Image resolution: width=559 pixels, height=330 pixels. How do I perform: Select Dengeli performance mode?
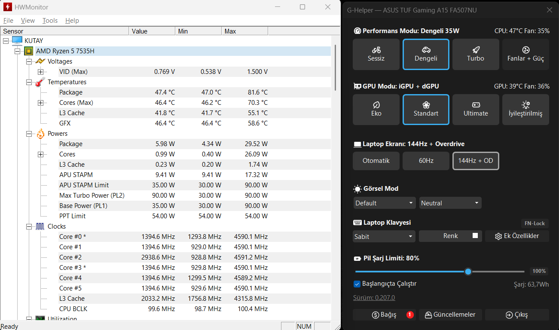pyautogui.click(x=426, y=54)
